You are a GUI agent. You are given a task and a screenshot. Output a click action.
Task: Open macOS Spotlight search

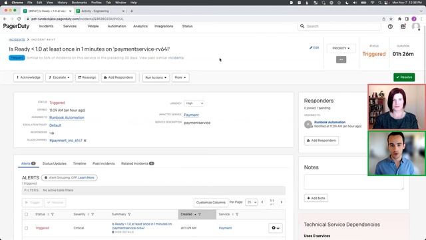pos(380,3)
